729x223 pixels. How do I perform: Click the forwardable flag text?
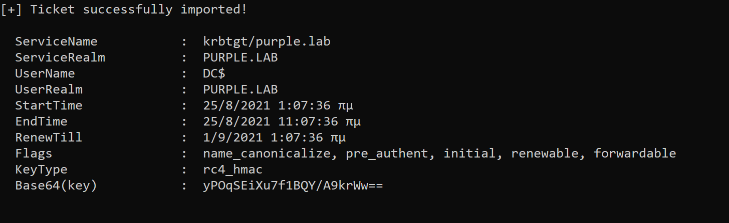[635, 153]
